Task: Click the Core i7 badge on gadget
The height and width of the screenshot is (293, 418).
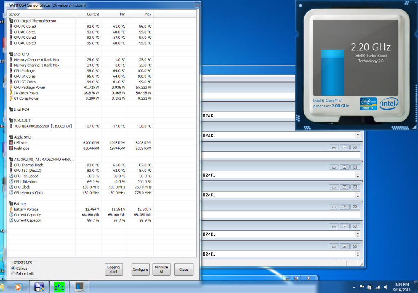Action: click(368, 104)
